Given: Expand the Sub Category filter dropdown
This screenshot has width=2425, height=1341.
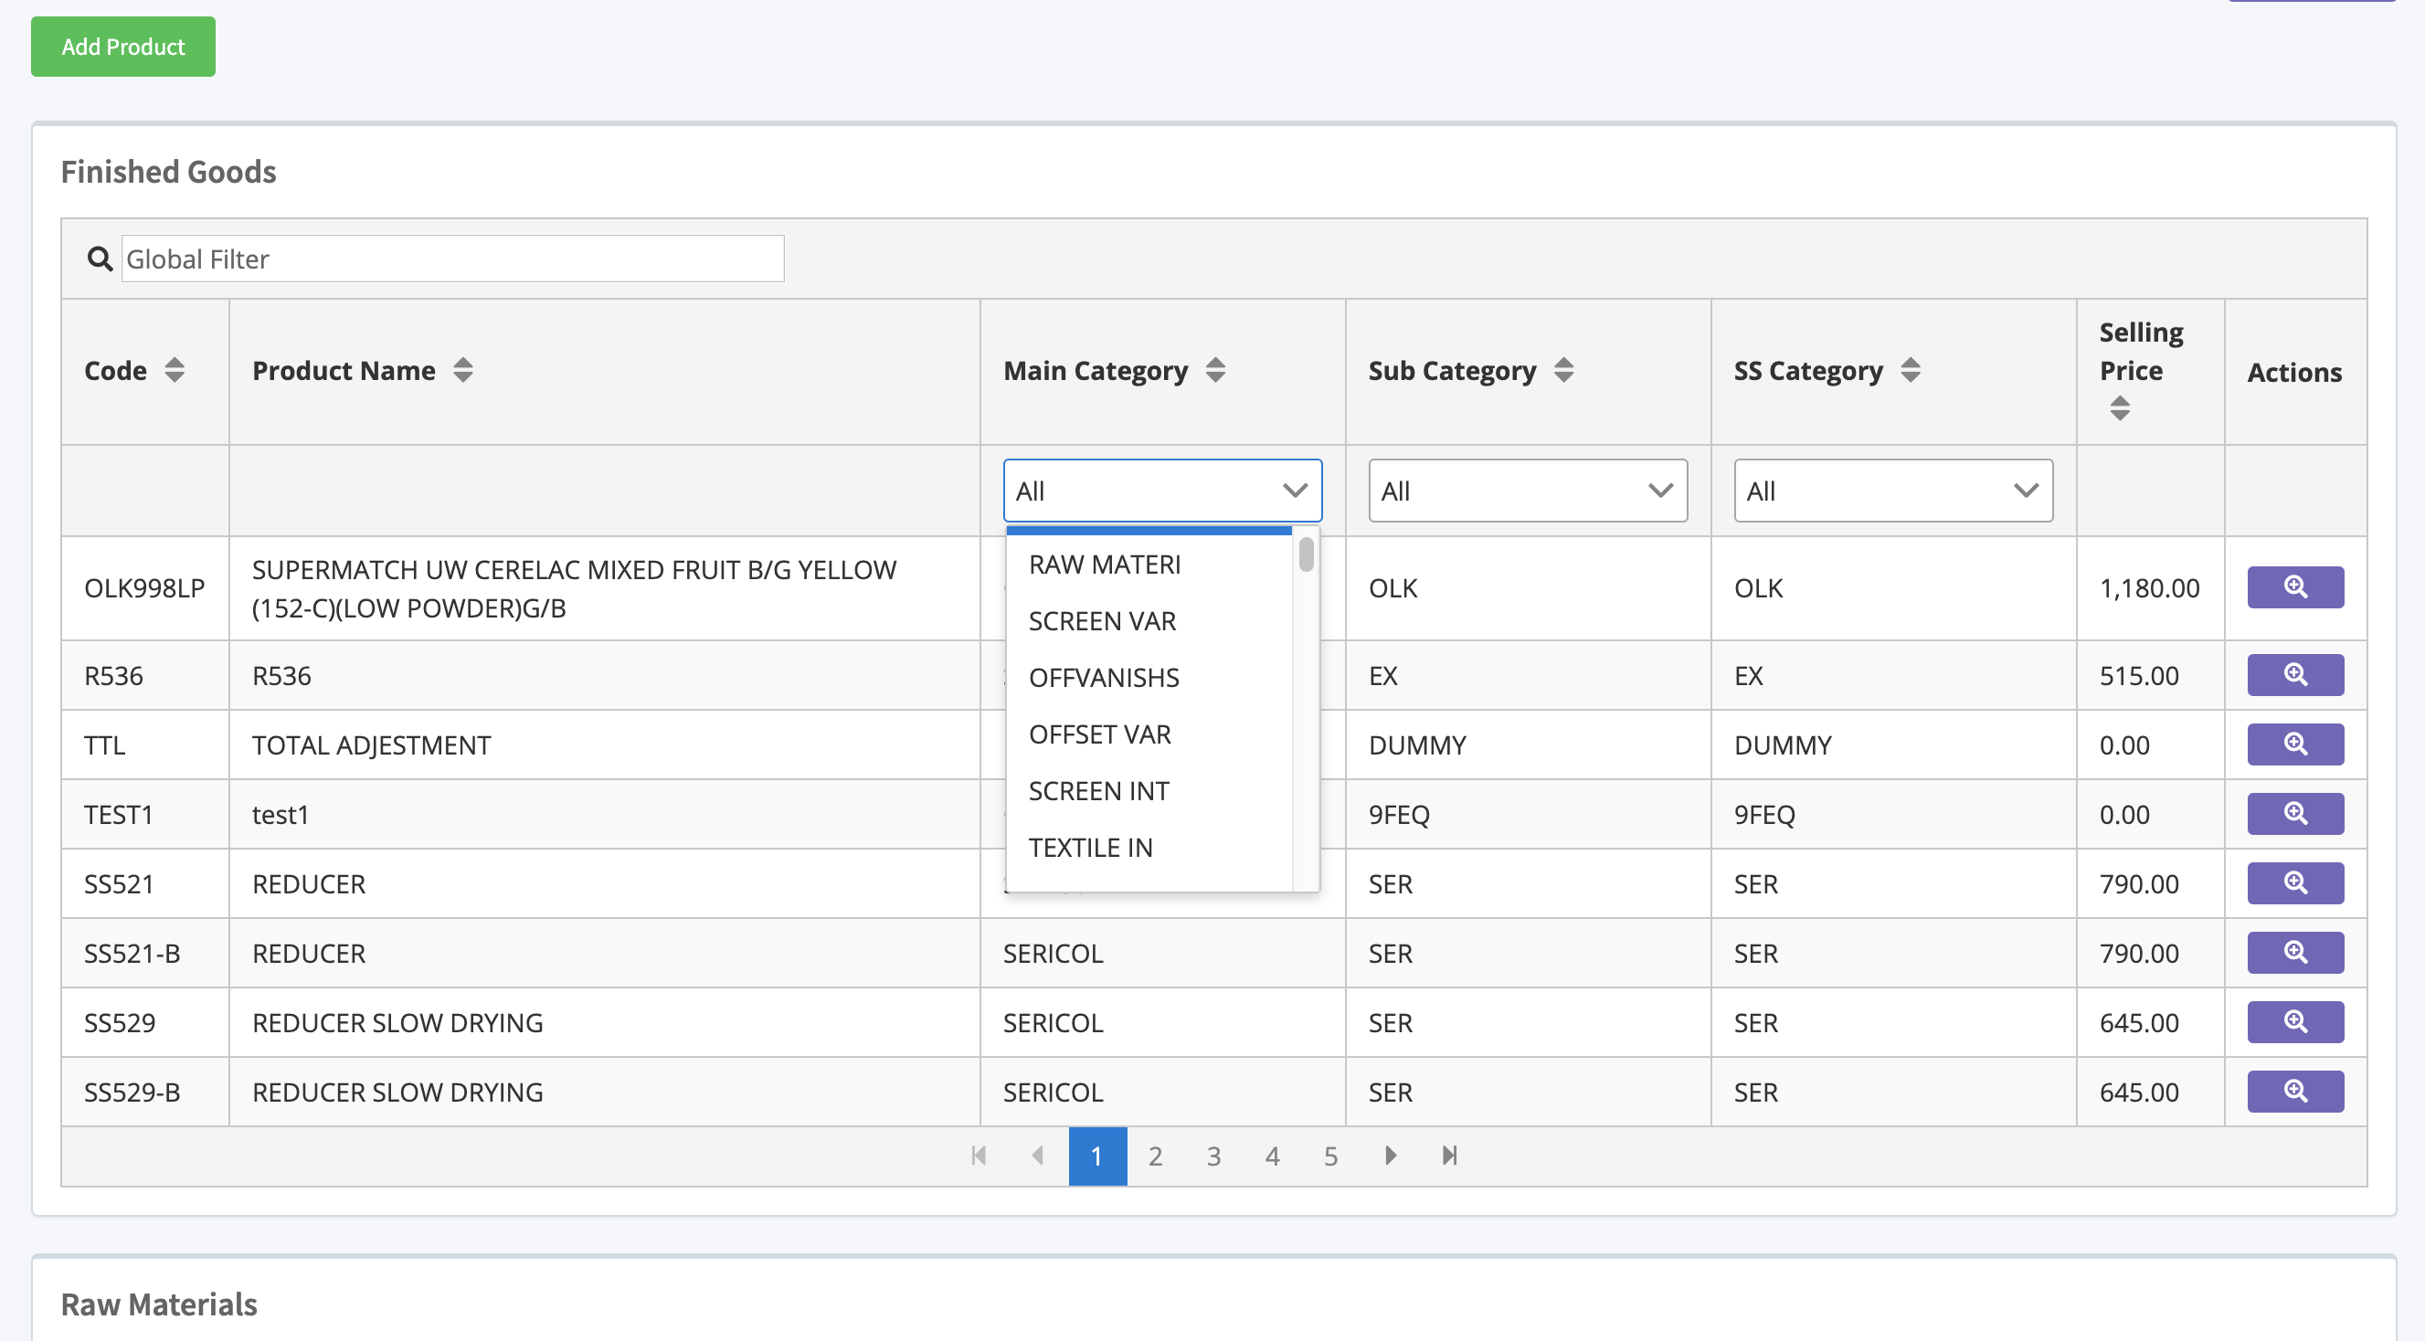Looking at the screenshot, I should point(1527,491).
